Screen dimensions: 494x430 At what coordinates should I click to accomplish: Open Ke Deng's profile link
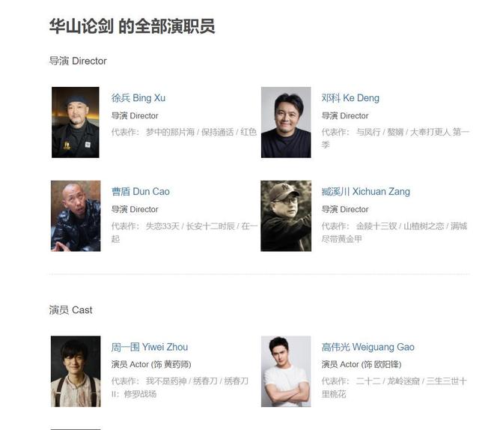pos(350,98)
